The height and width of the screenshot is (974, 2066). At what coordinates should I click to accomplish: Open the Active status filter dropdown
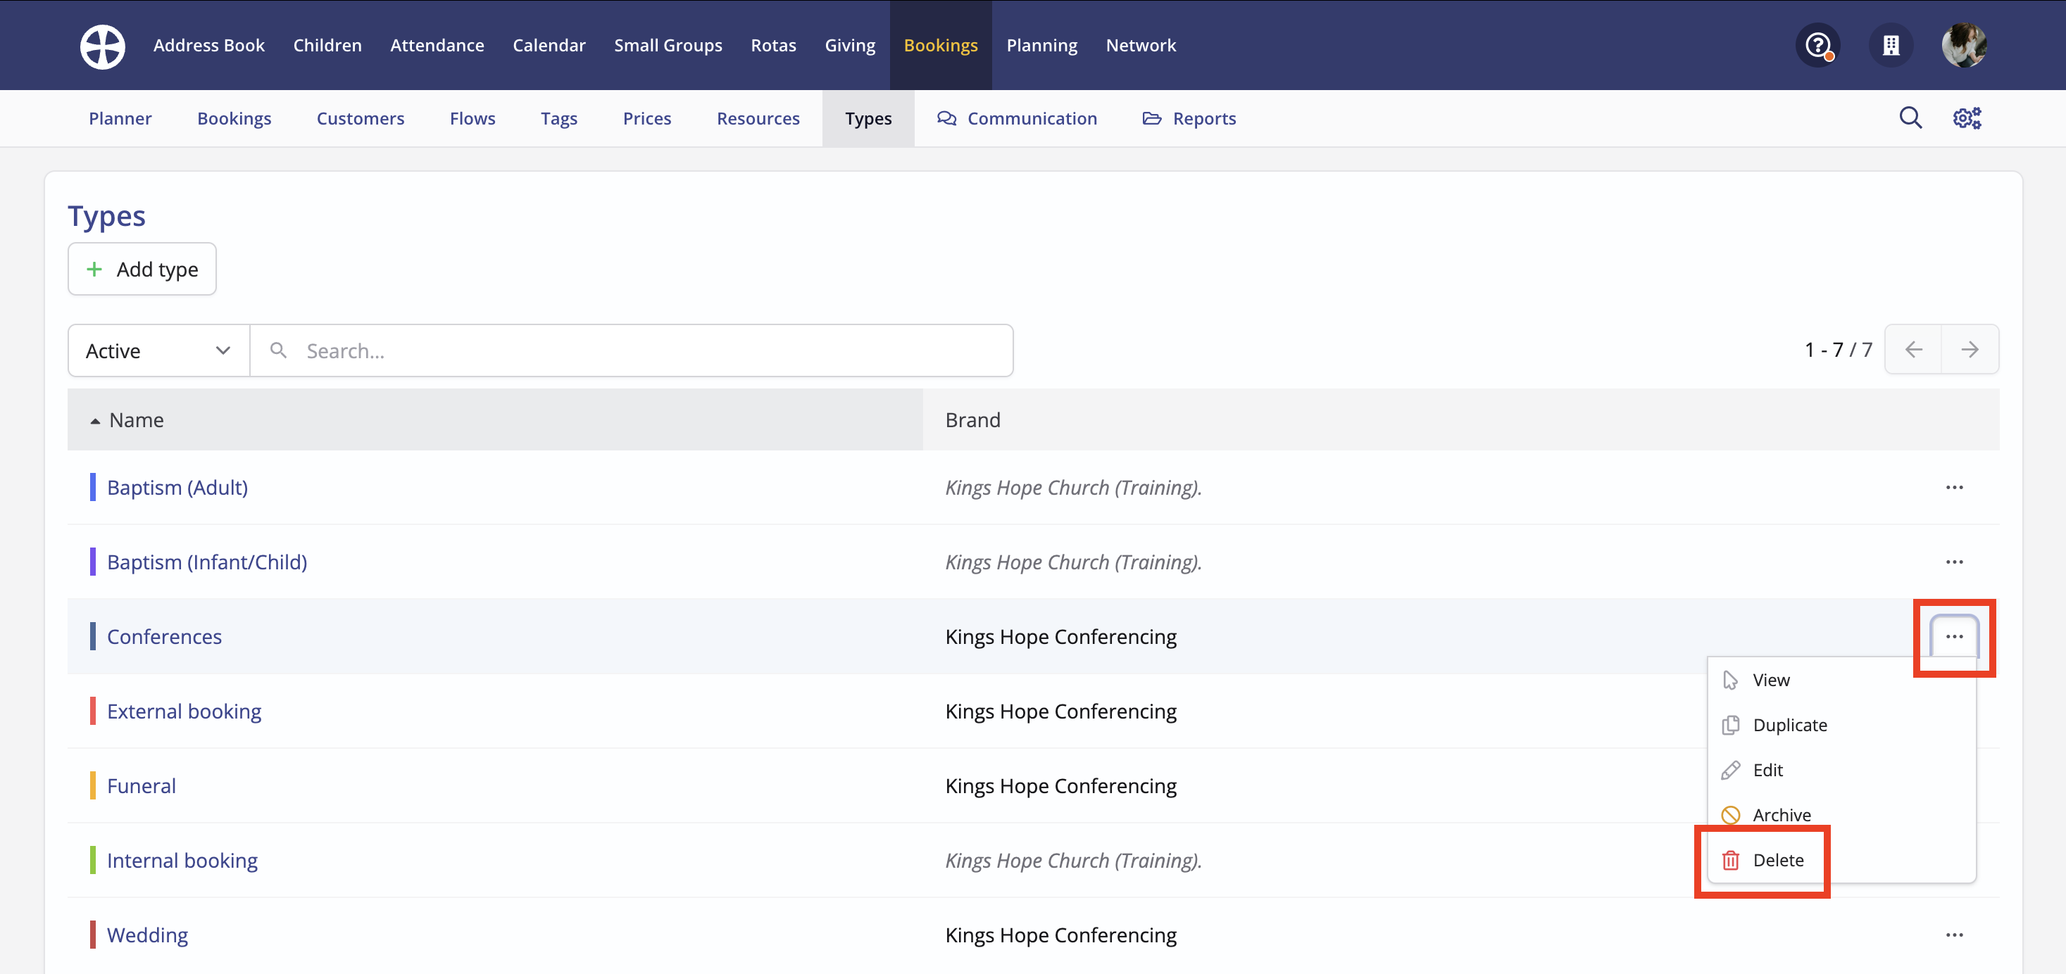pyautogui.click(x=157, y=350)
